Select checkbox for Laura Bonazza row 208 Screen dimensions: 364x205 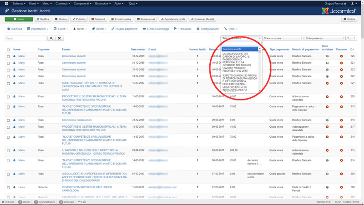tap(8, 187)
